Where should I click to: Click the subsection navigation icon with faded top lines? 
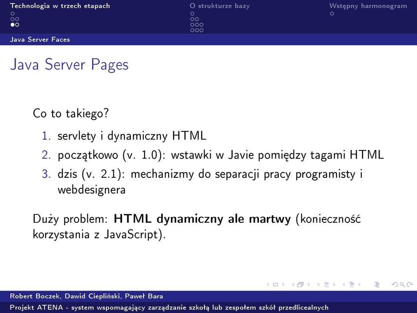(327, 284)
